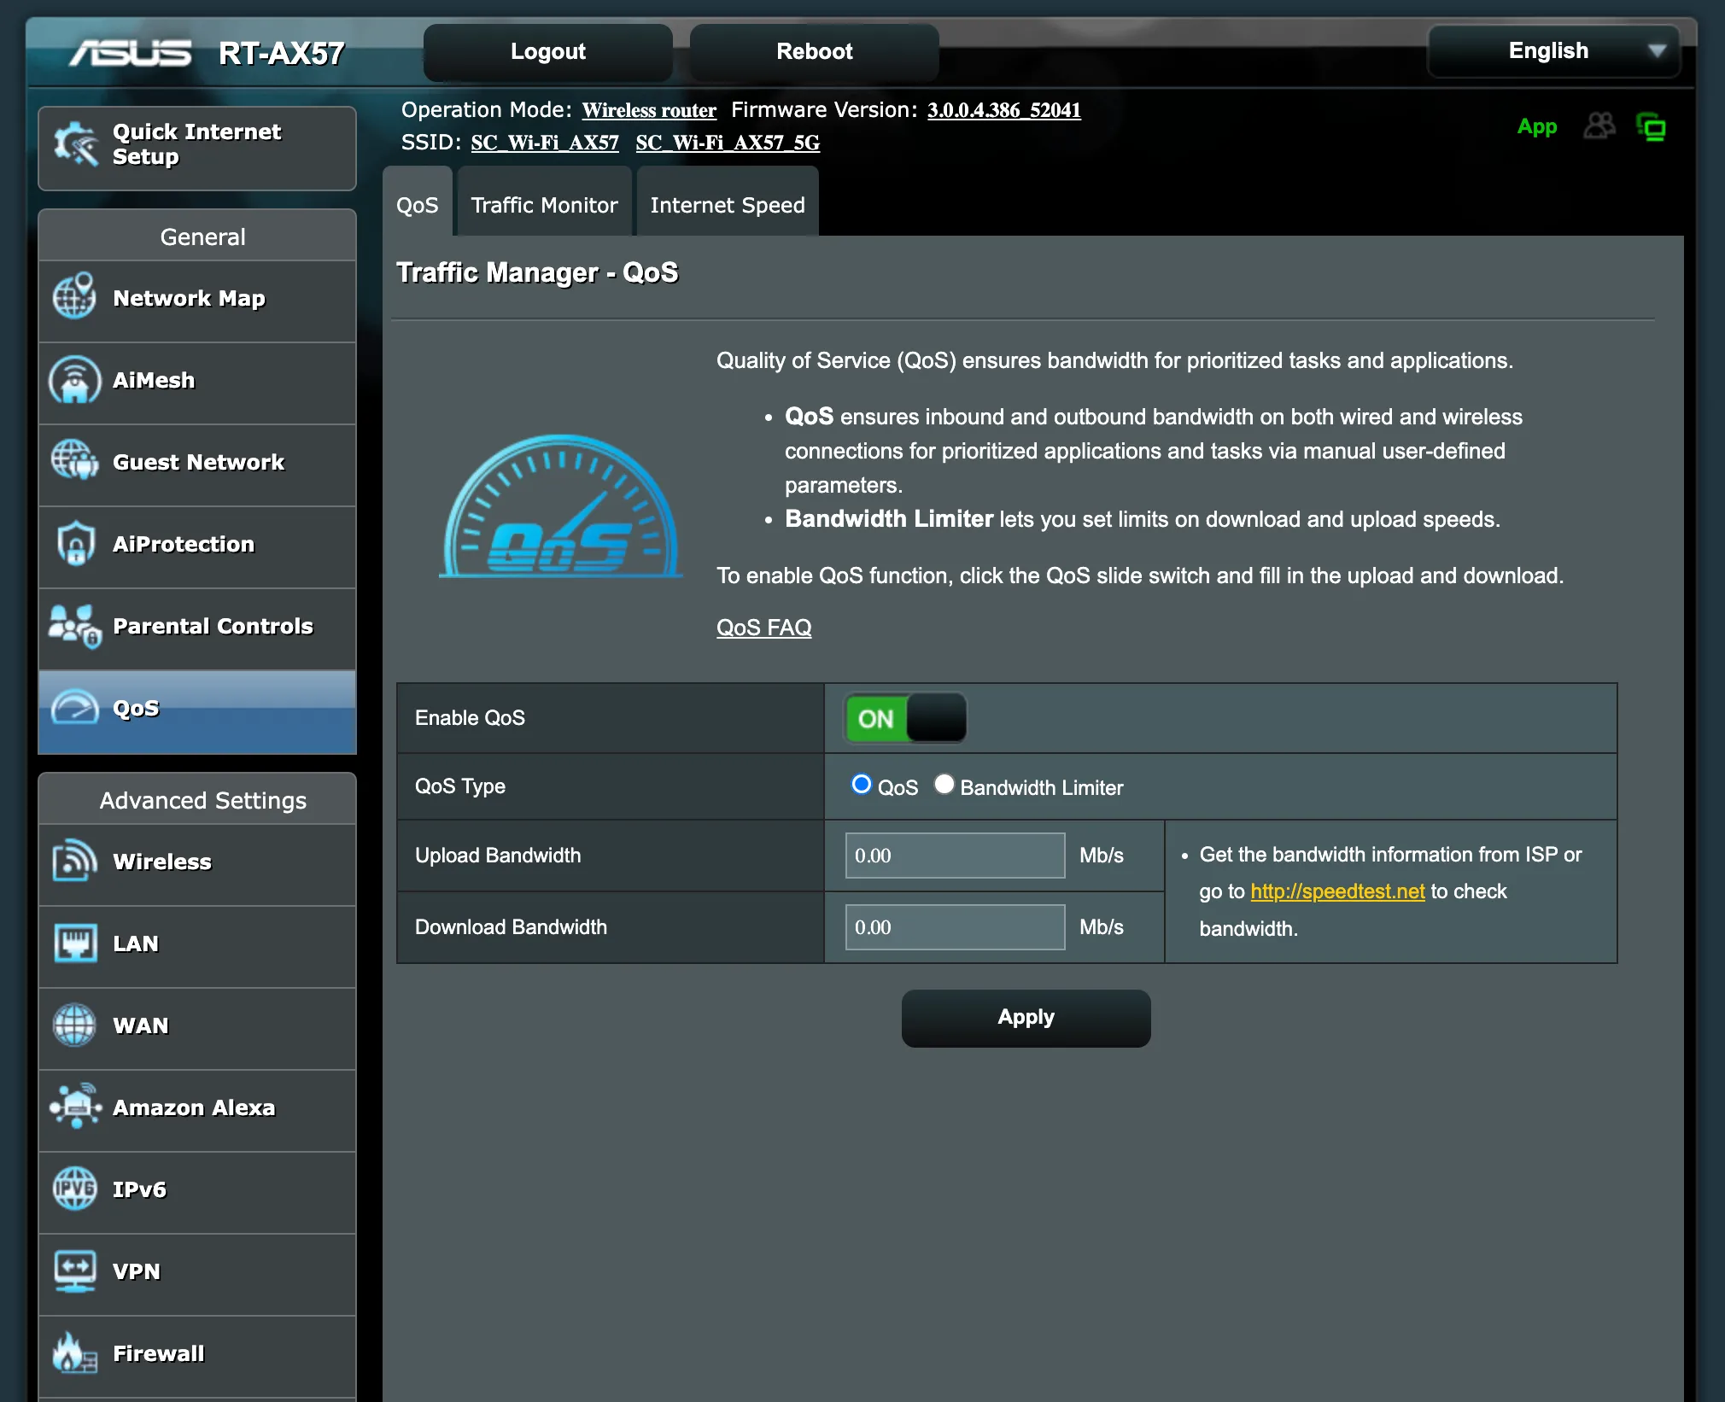Screen dimensions: 1725x1402
Task: Click the Amazon Alexa menu label
Action: (x=194, y=1107)
